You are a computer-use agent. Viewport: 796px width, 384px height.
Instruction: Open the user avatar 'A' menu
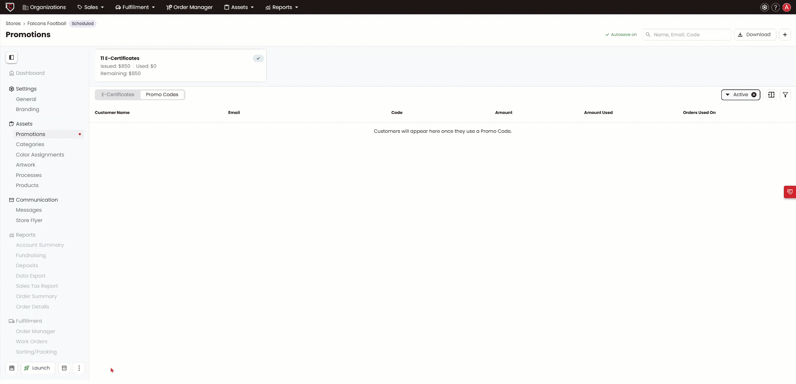click(787, 7)
